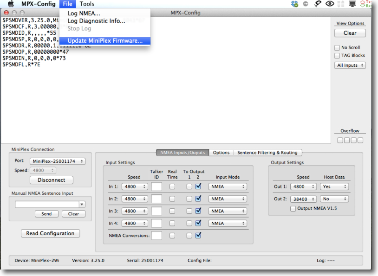
Task: Open the In 2 speed dropdown
Action: 135,199
